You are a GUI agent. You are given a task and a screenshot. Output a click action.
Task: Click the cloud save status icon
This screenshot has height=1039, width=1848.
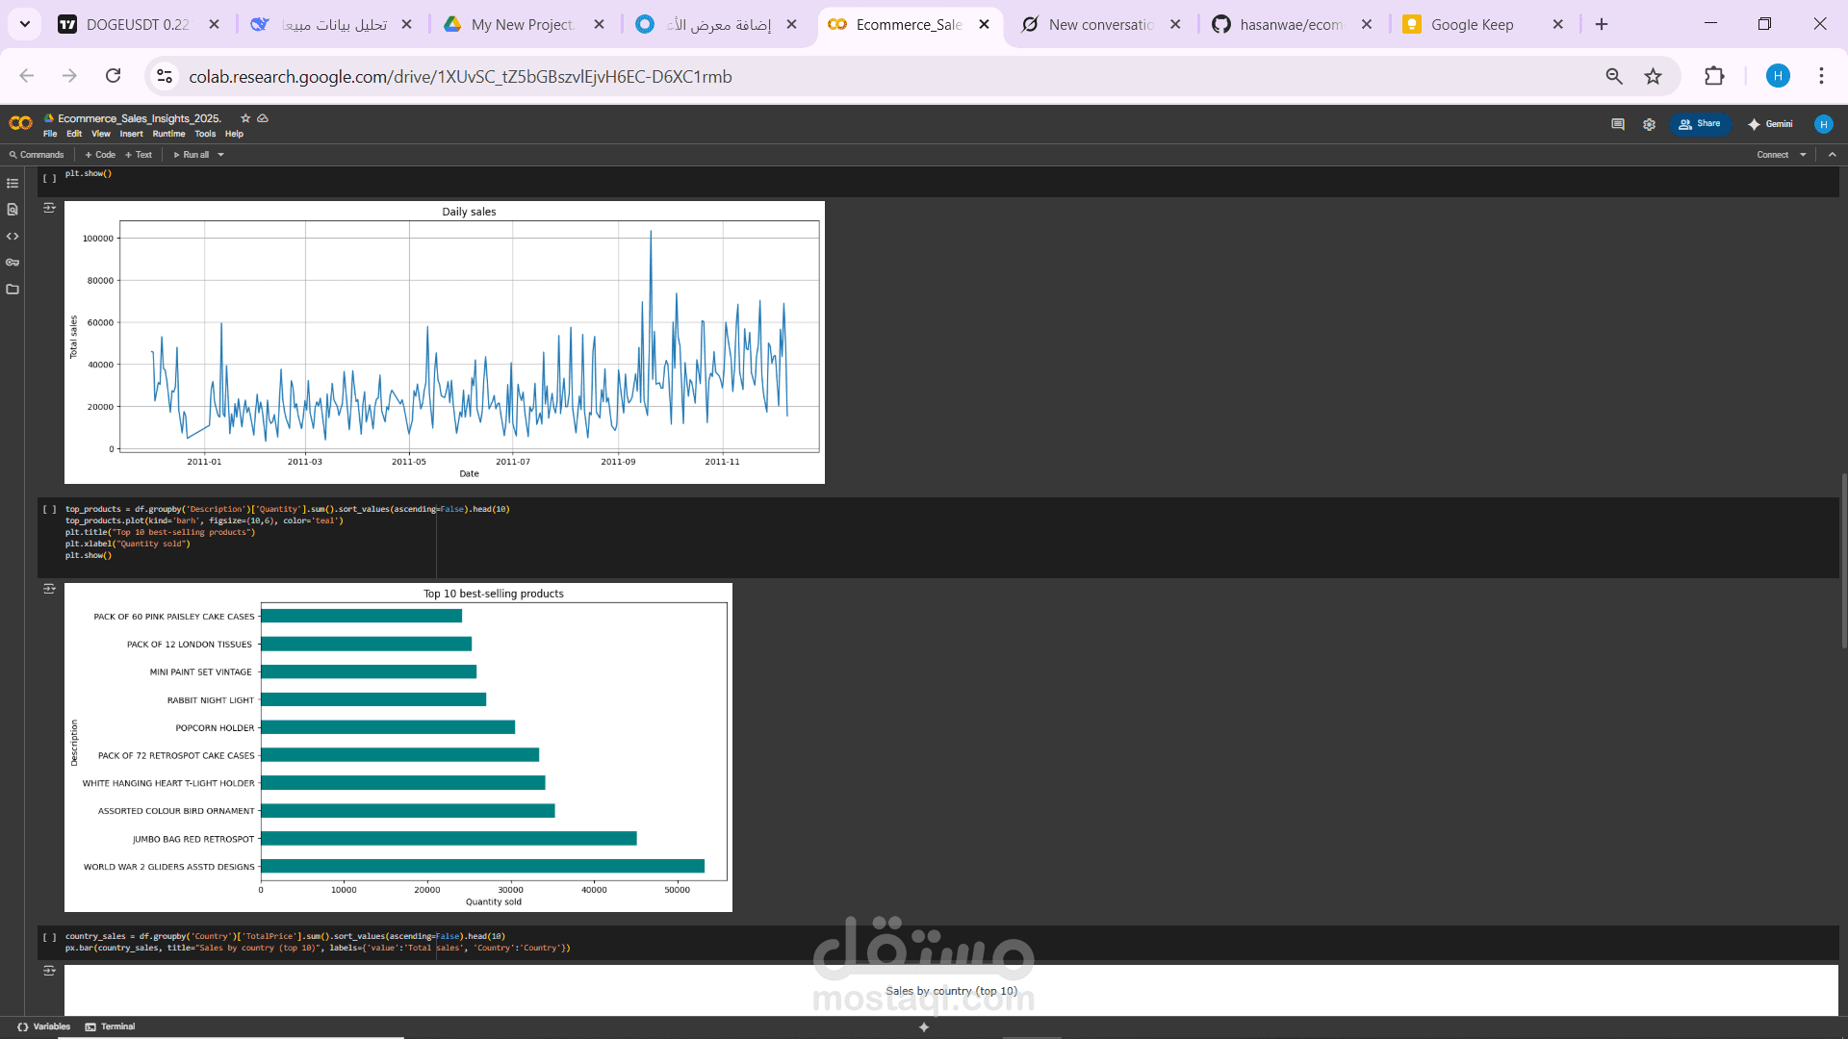[263, 118]
